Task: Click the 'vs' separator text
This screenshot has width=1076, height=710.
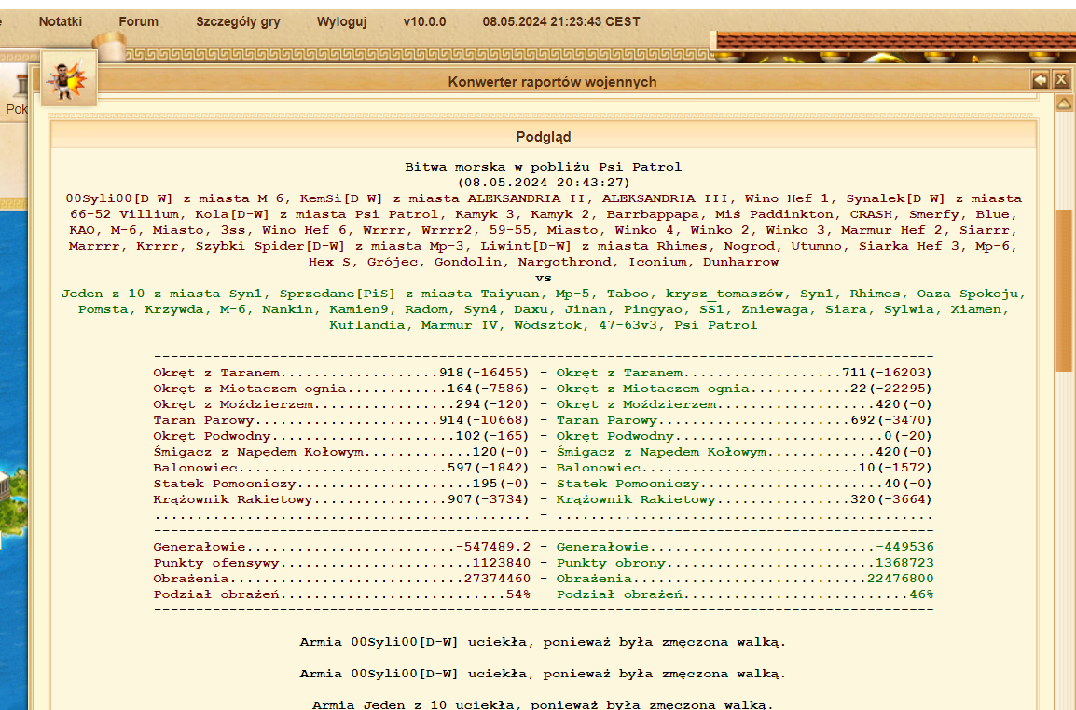Action: pos(544,278)
